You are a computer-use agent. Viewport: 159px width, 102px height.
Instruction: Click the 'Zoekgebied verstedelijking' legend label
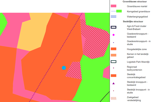[x=134, y=99]
